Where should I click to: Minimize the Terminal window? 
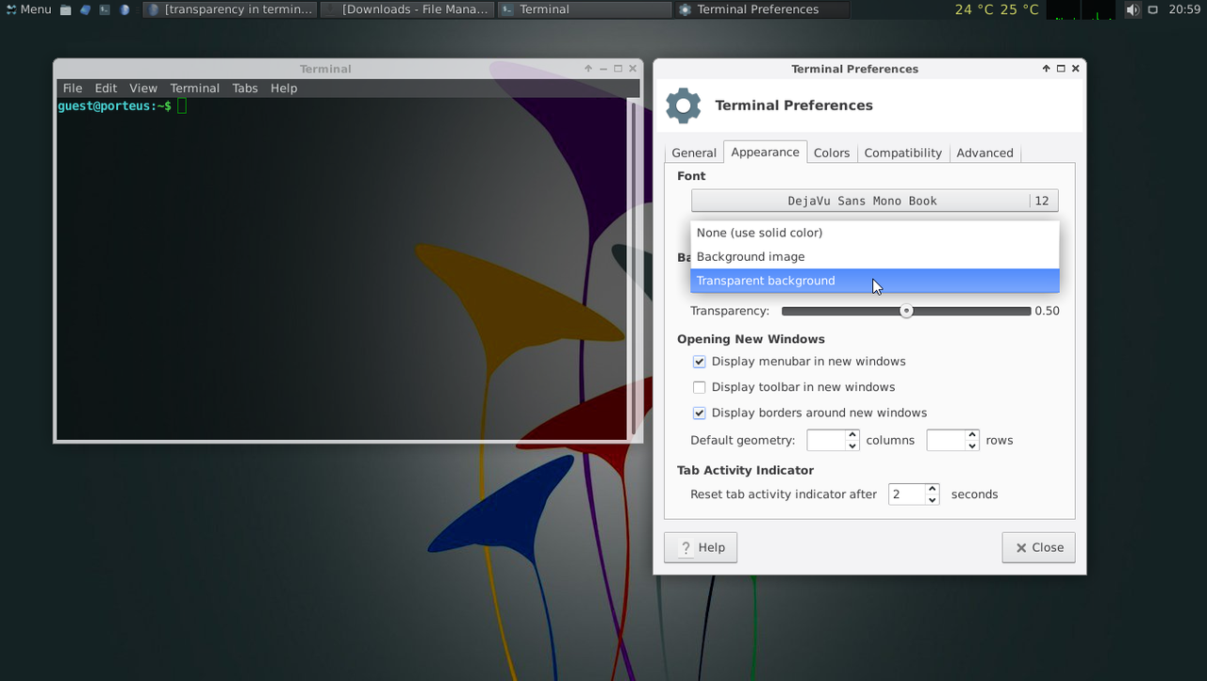(603, 69)
